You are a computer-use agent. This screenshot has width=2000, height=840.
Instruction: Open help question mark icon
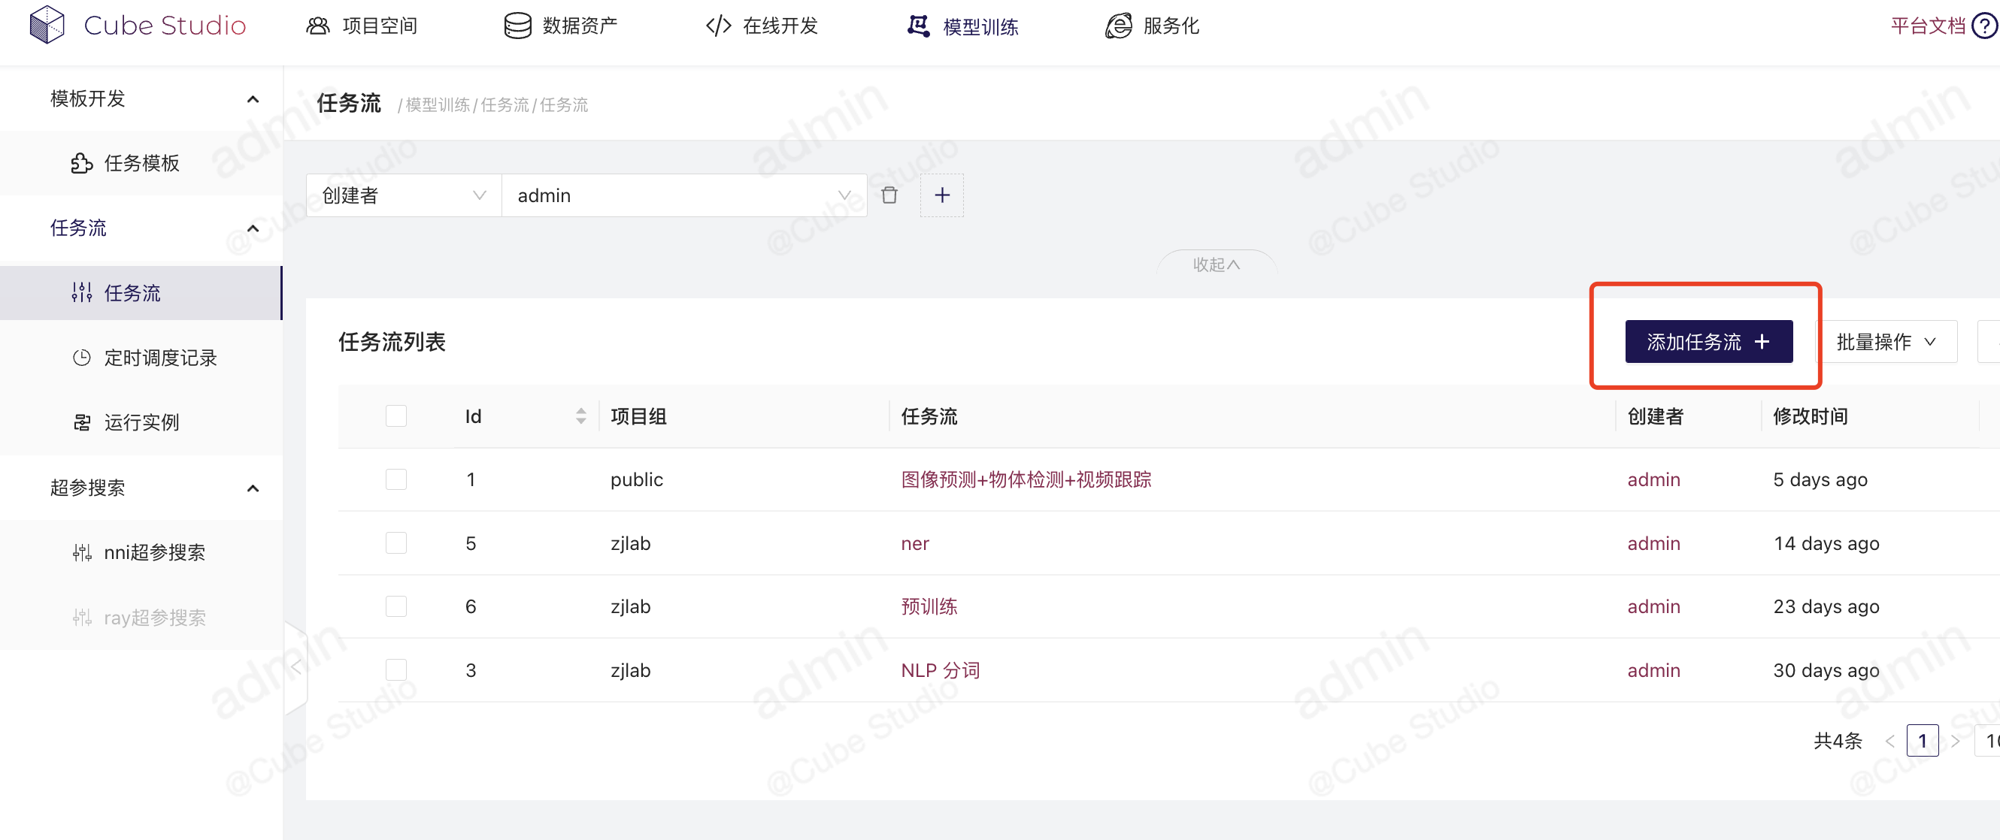point(1983,26)
